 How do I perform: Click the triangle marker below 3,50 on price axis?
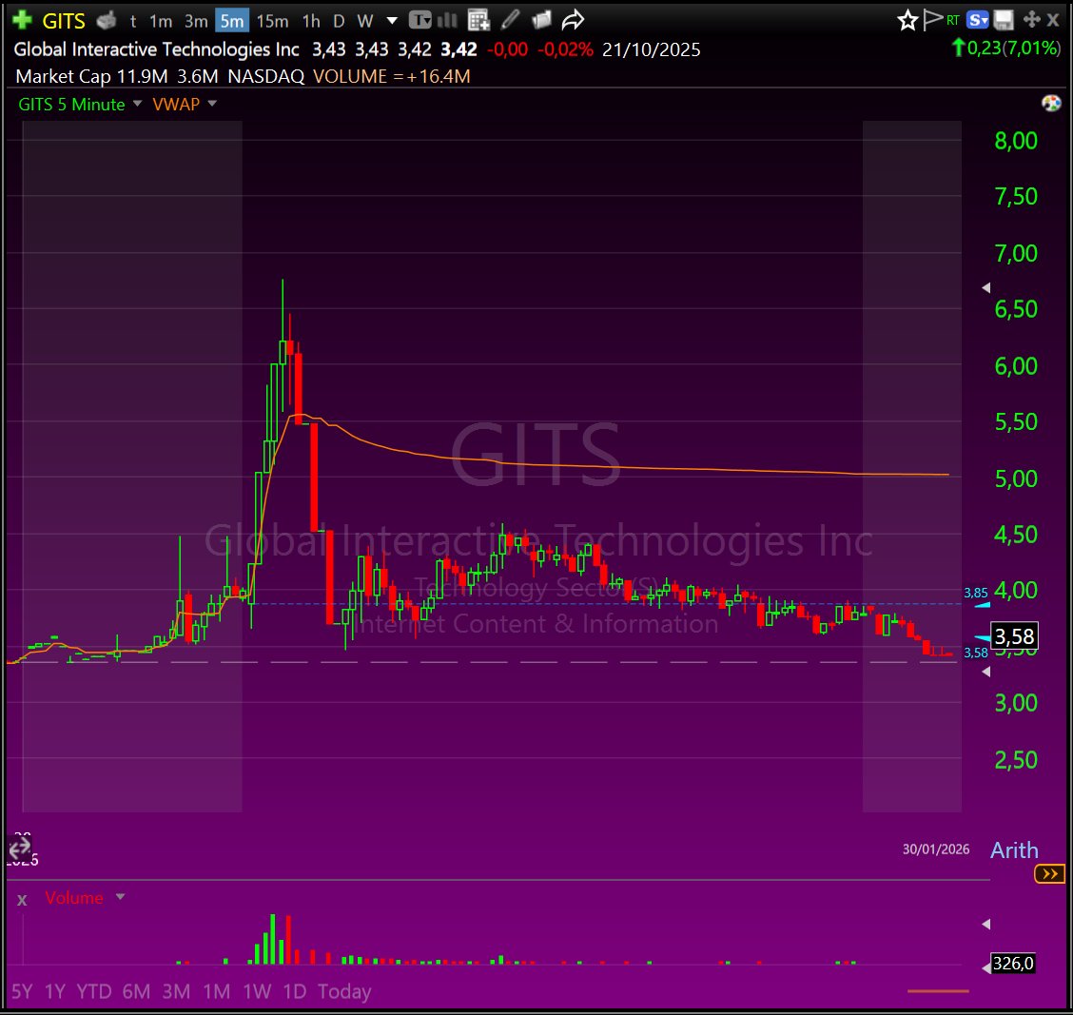coord(986,673)
